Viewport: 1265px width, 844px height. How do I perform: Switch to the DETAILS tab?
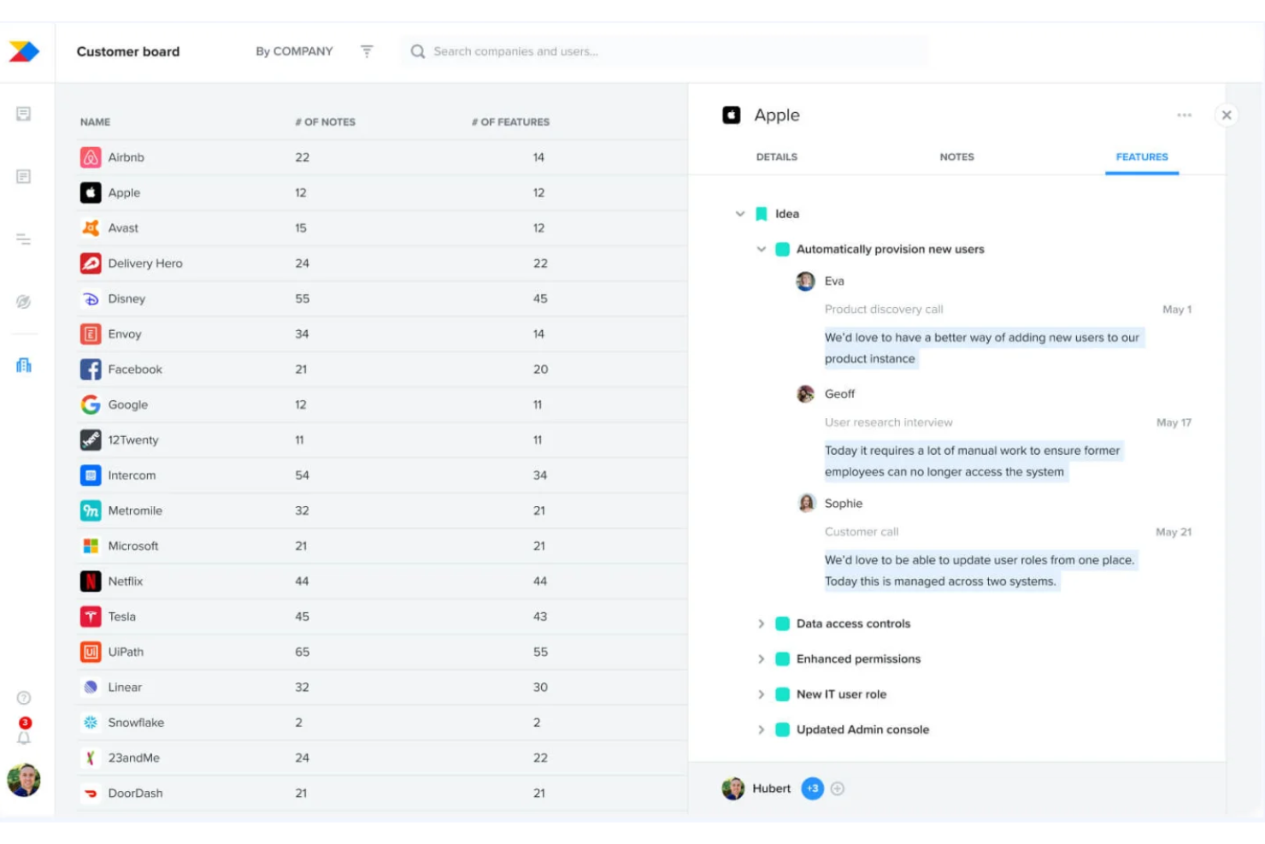pyautogui.click(x=776, y=157)
